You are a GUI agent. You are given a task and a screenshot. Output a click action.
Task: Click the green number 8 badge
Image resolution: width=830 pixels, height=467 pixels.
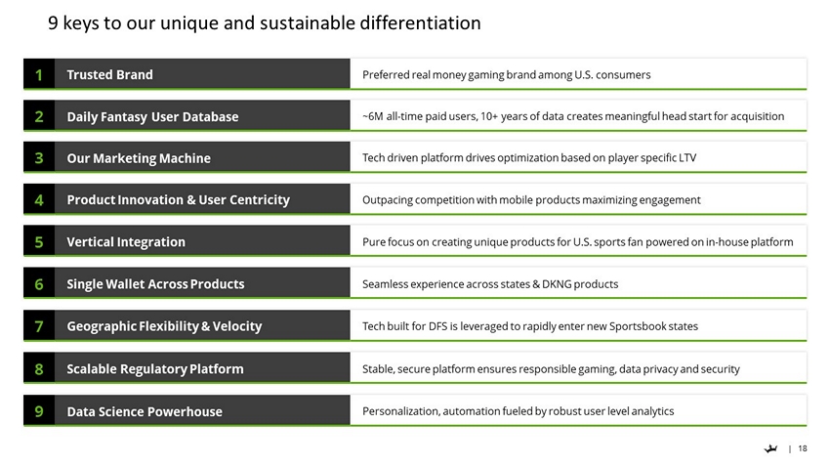tap(38, 369)
